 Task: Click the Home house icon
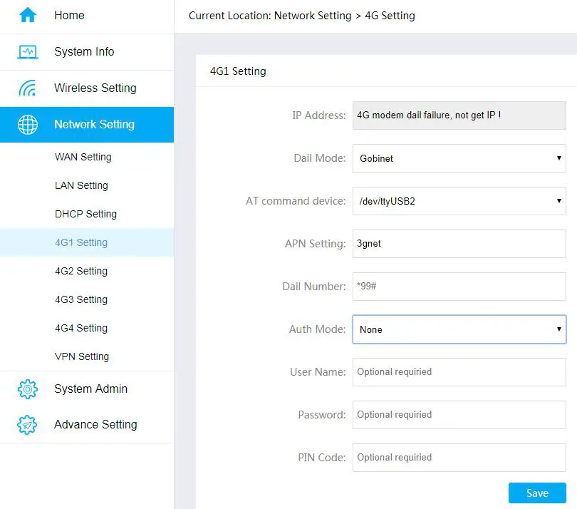[x=28, y=15]
